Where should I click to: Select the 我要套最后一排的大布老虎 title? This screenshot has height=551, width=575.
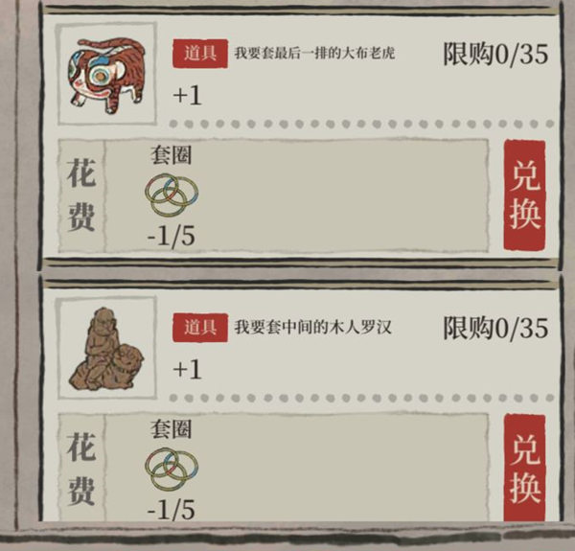[314, 54]
